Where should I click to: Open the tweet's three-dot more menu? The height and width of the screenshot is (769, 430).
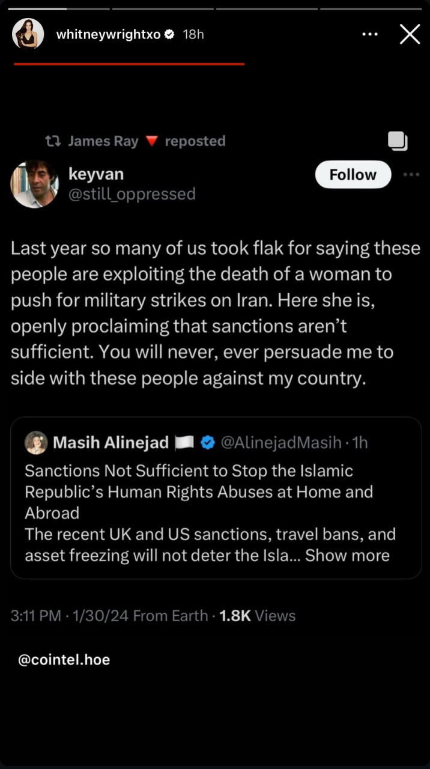411,175
